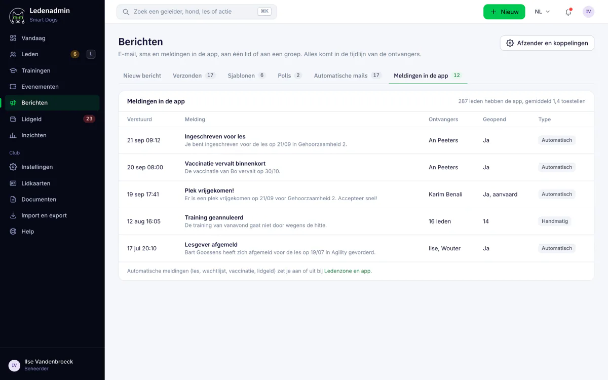
Task: Click the Ja, aanvaard status cell
Action: tap(500, 195)
